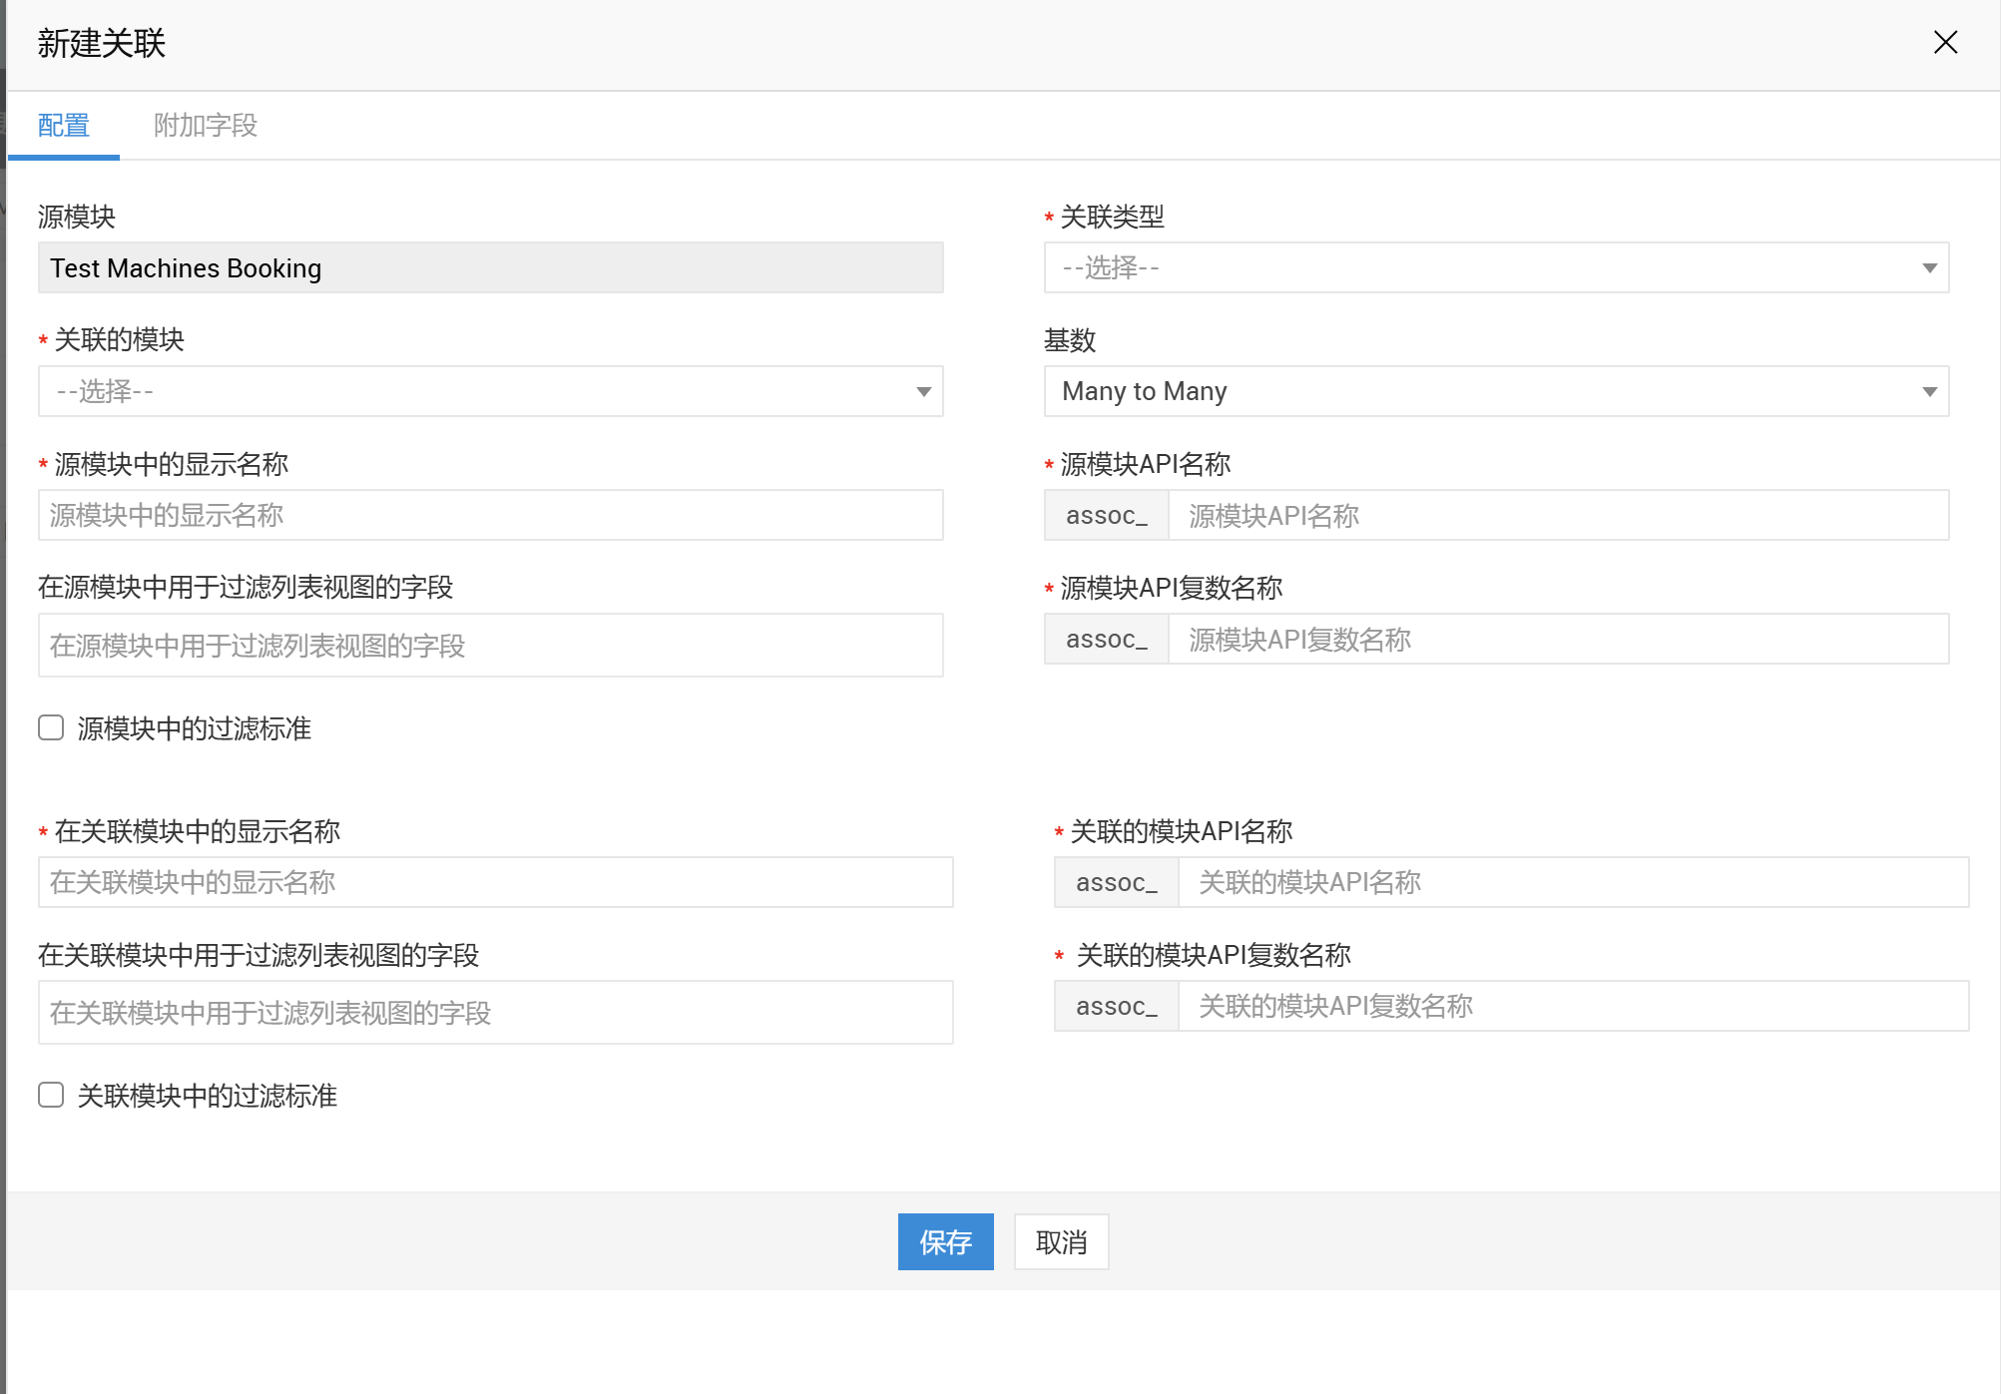Click the assoc_ prefix of 源模块API名称
The width and height of the screenshot is (2001, 1394).
tap(1106, 515)
